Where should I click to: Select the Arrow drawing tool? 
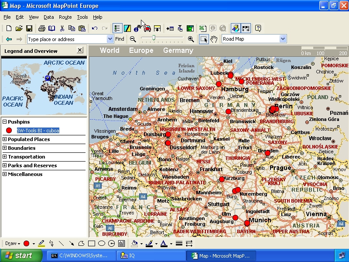click(x=71, y=244)
